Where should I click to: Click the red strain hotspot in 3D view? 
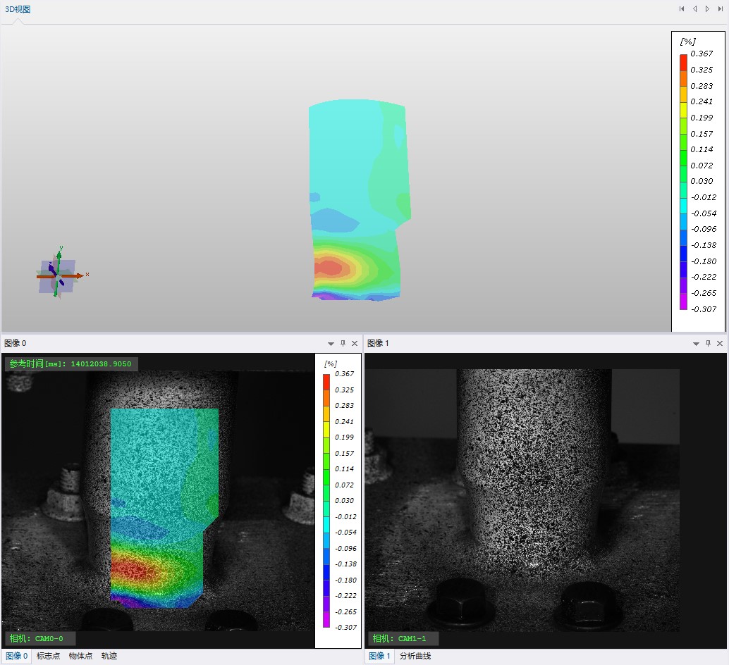[330, 267]
